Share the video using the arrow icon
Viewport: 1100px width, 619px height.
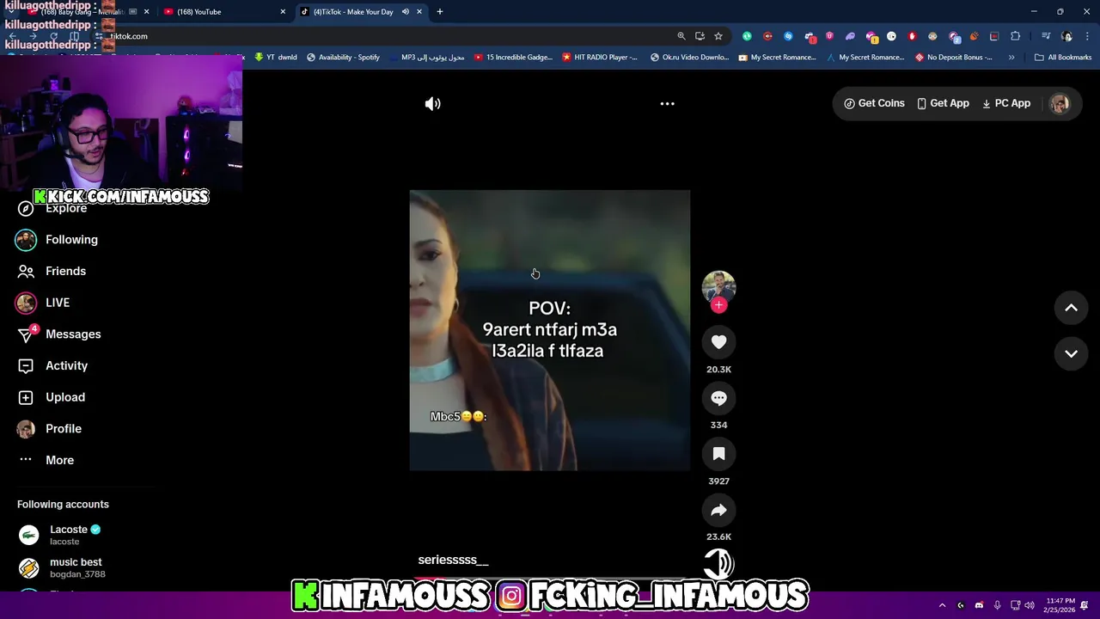tap(718, 510)
